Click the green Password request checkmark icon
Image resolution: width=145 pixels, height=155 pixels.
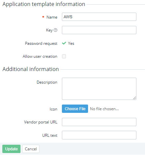64,43
